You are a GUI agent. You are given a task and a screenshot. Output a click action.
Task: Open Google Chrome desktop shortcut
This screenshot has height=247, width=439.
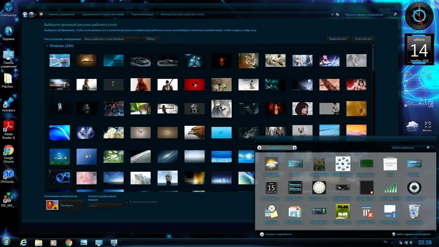click(8, 154)
